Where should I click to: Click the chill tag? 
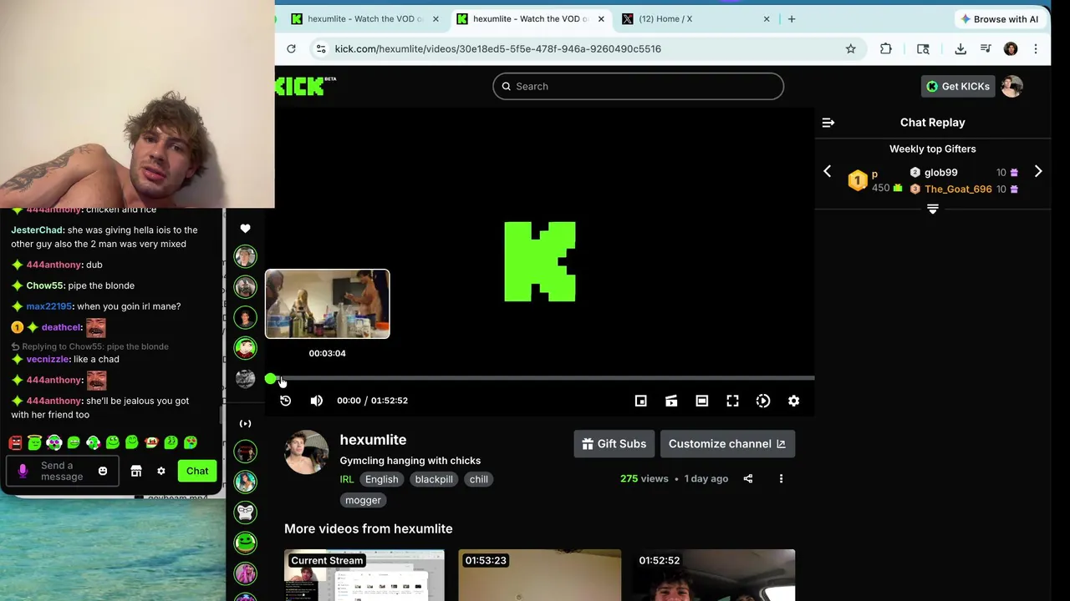pos(478,479)
